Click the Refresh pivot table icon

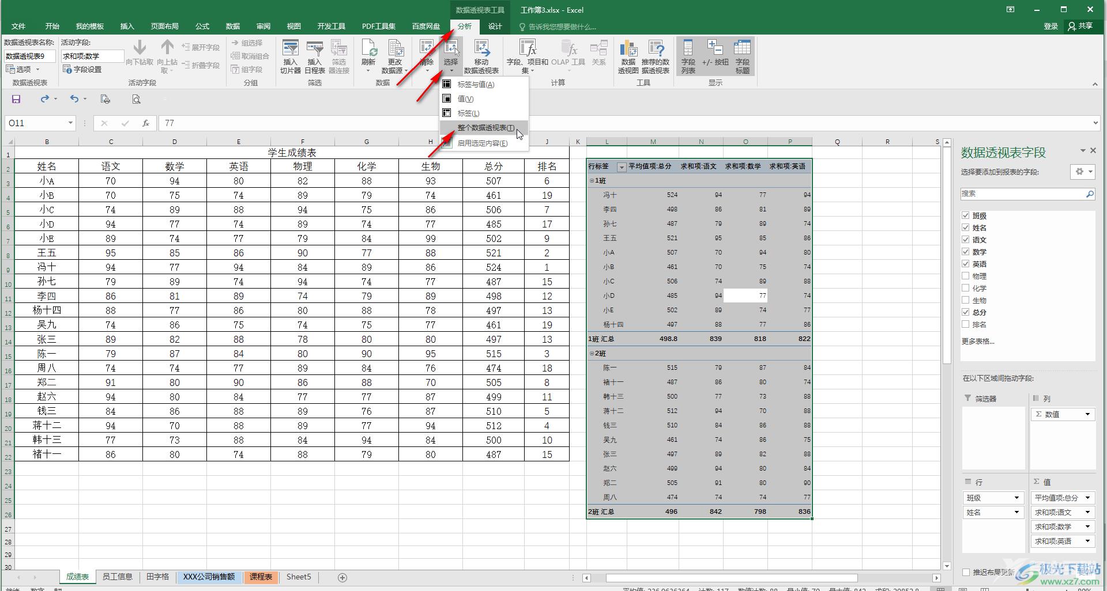[368, 56]
